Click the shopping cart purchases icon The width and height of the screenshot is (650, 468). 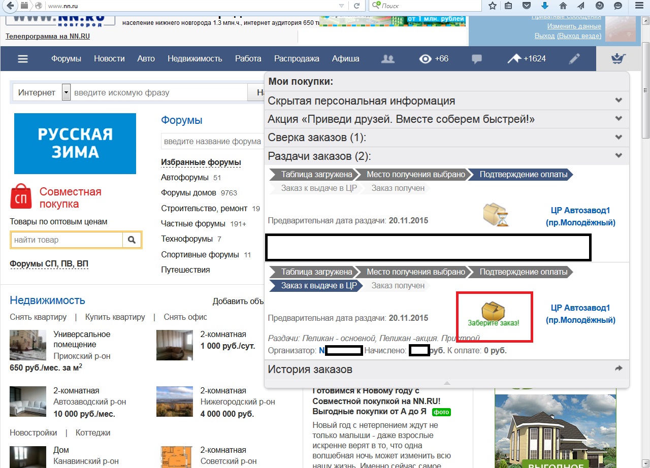point(618,59)
